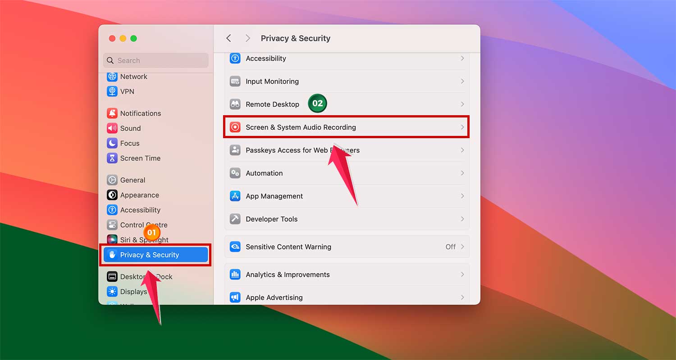This screenshot has height=360, width=676.
Task: Click the Displays icon in the sidebar
Action: pyautogui.click(x=112, y=292)
